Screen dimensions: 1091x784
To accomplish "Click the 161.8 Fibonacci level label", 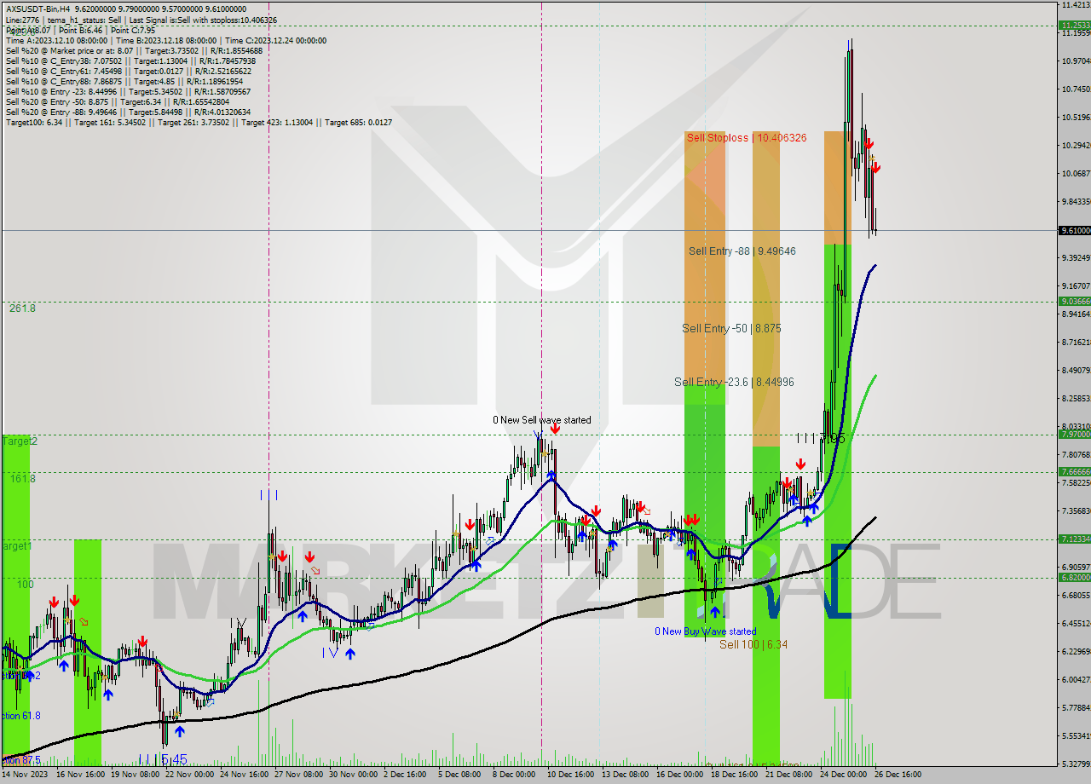I will point(22,478).
